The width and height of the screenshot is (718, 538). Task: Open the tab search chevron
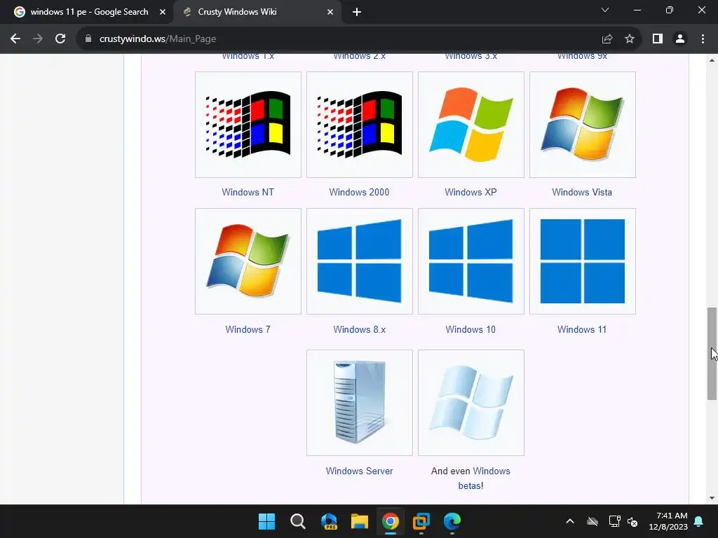coord(605,10)
